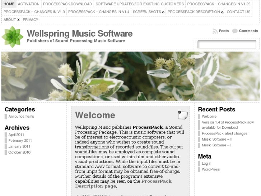The width and height of the screenshot is (261, 196).
Task: Click the Archives sidebar heading
Action: 17,128
